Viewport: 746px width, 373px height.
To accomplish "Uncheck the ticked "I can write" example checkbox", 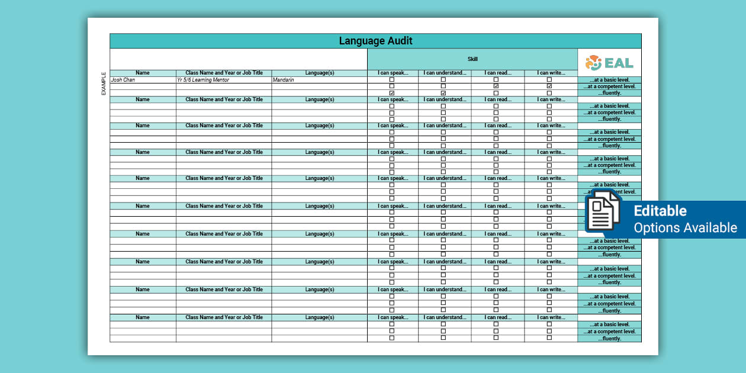I will pos(549,86).
